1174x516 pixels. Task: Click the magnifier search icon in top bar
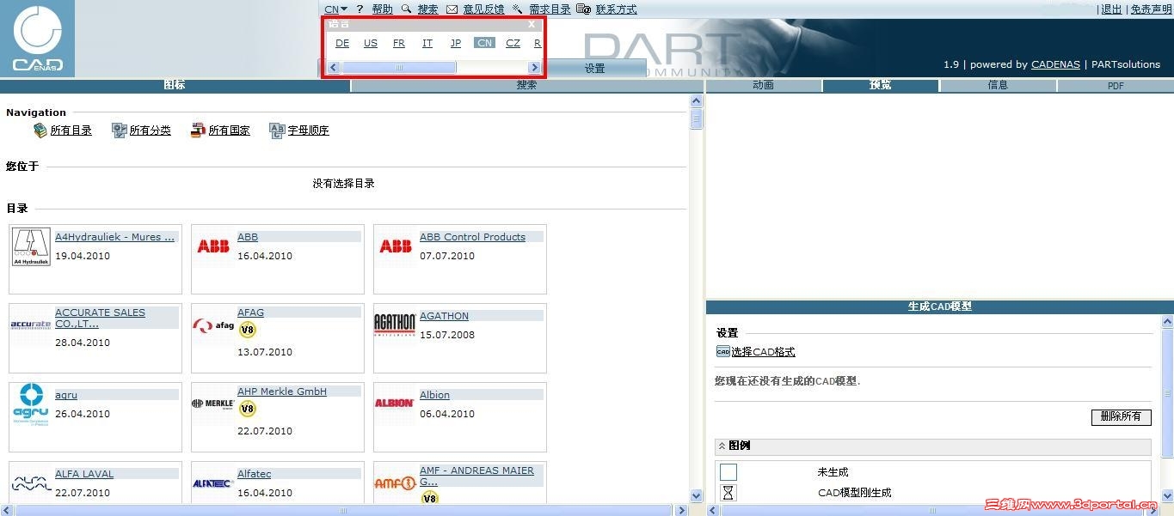(x=406, y=9)
